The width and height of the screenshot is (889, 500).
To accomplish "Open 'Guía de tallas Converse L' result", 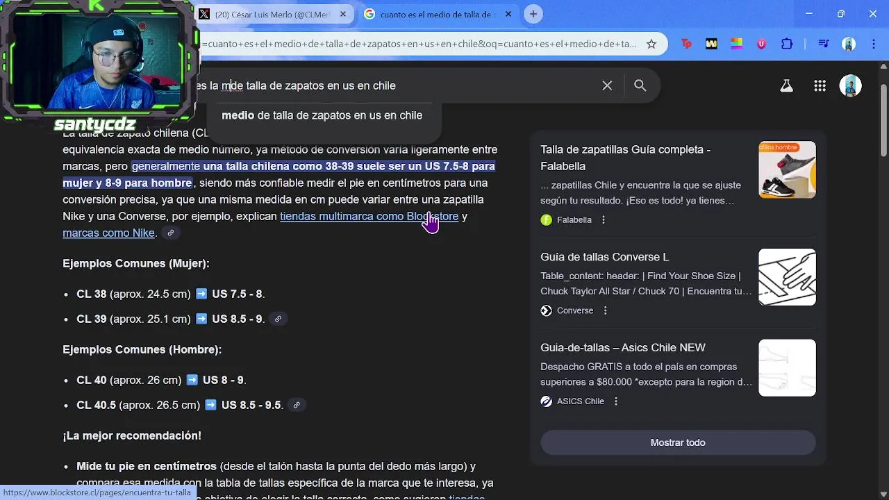I will tap(604, 257).
